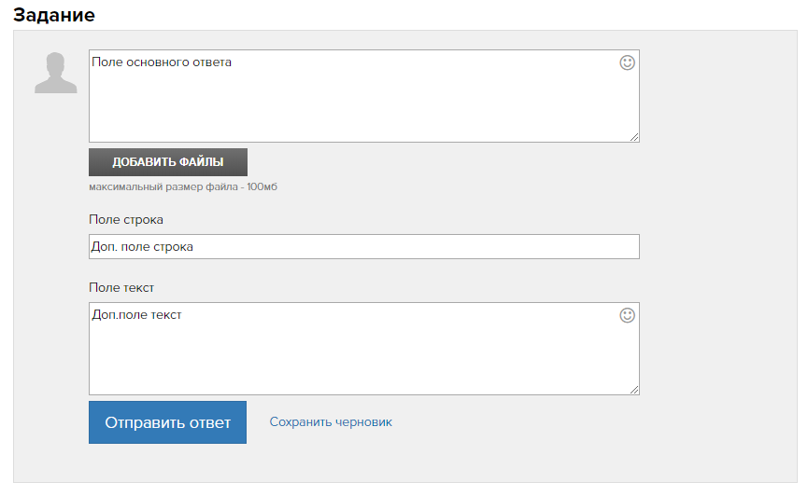Image resolution: width=808 pixels, height=496 pixels.
Task: Click resize grip of Доп.поле текст textarea
Action: pos(634,390)
